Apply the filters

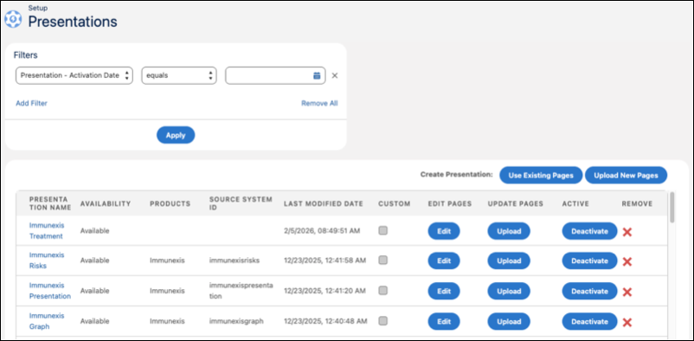tap(176, 135)
